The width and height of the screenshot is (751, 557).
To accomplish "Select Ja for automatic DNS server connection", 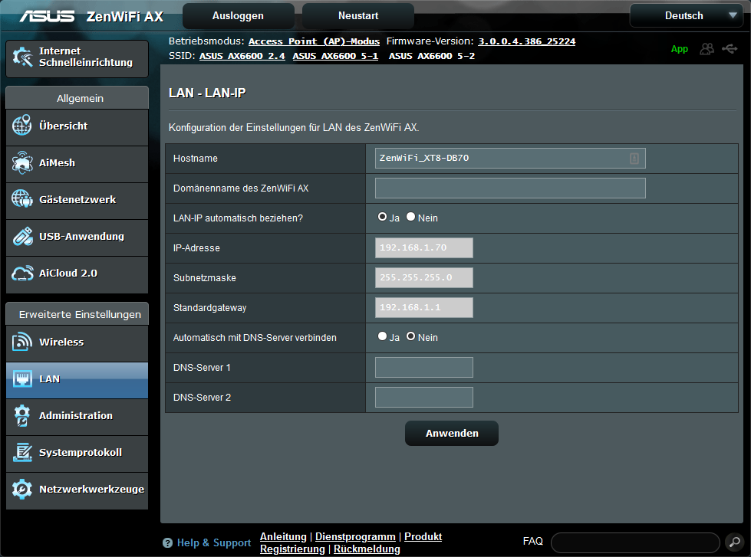I will [x=382, y=336].
